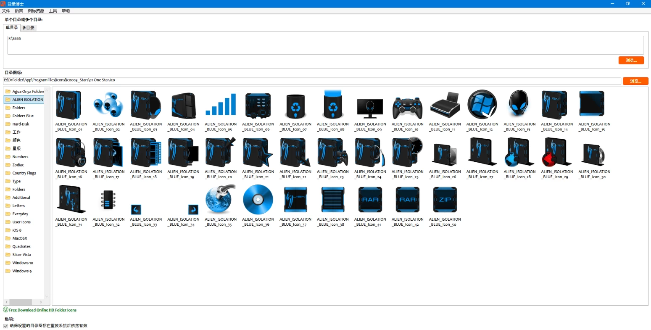Select Windows 10 in the category list
Image resolution: width=651 pixels, height=330 pixels.
click(x=23, y=263)
